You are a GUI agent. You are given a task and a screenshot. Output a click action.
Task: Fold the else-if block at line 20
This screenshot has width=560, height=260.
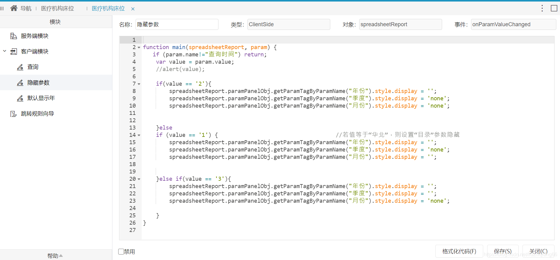(139, 179)
